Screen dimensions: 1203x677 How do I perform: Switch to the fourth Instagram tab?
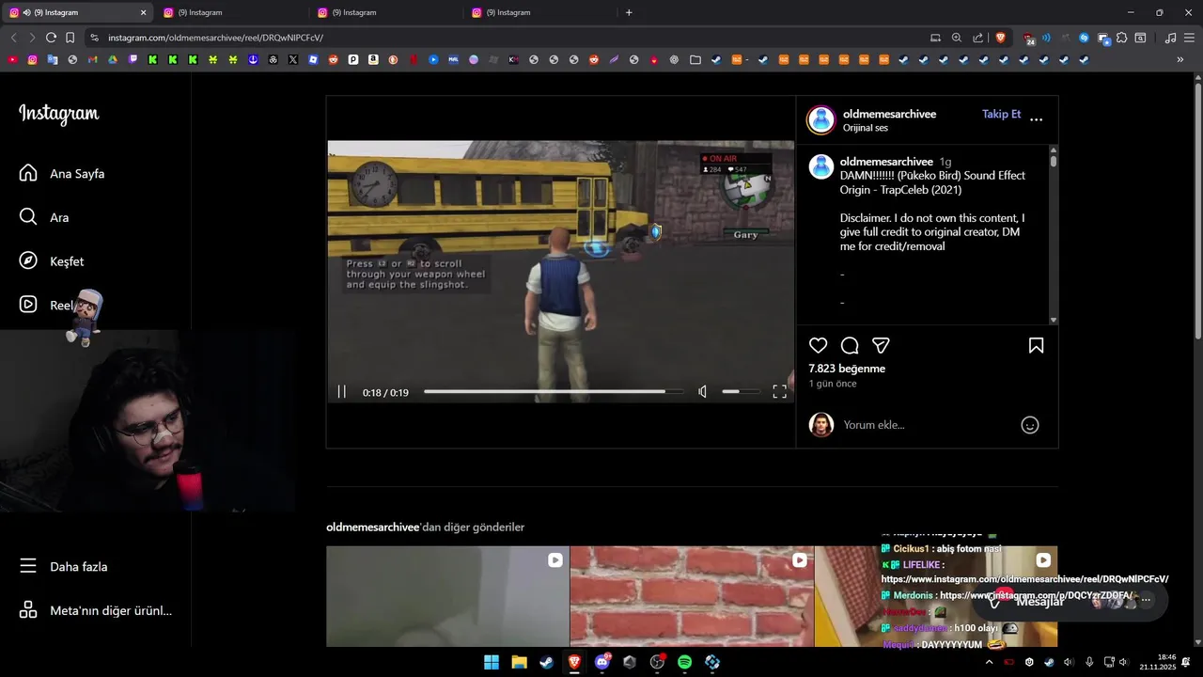tap(539, 12)
